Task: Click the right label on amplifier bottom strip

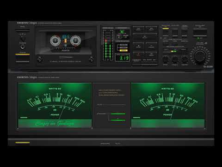Action: click(118, 144)
